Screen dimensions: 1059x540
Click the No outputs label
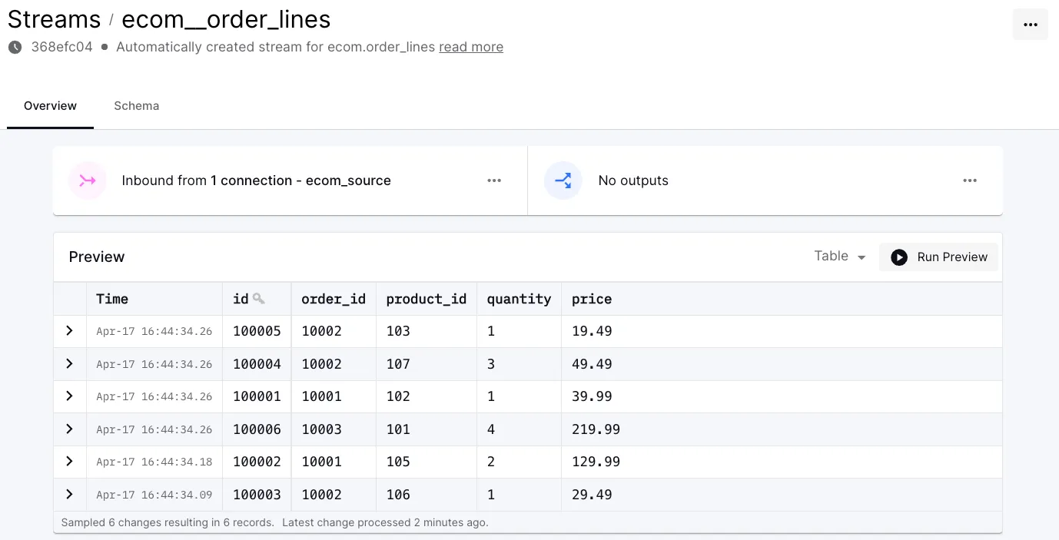tap(633, 181)
